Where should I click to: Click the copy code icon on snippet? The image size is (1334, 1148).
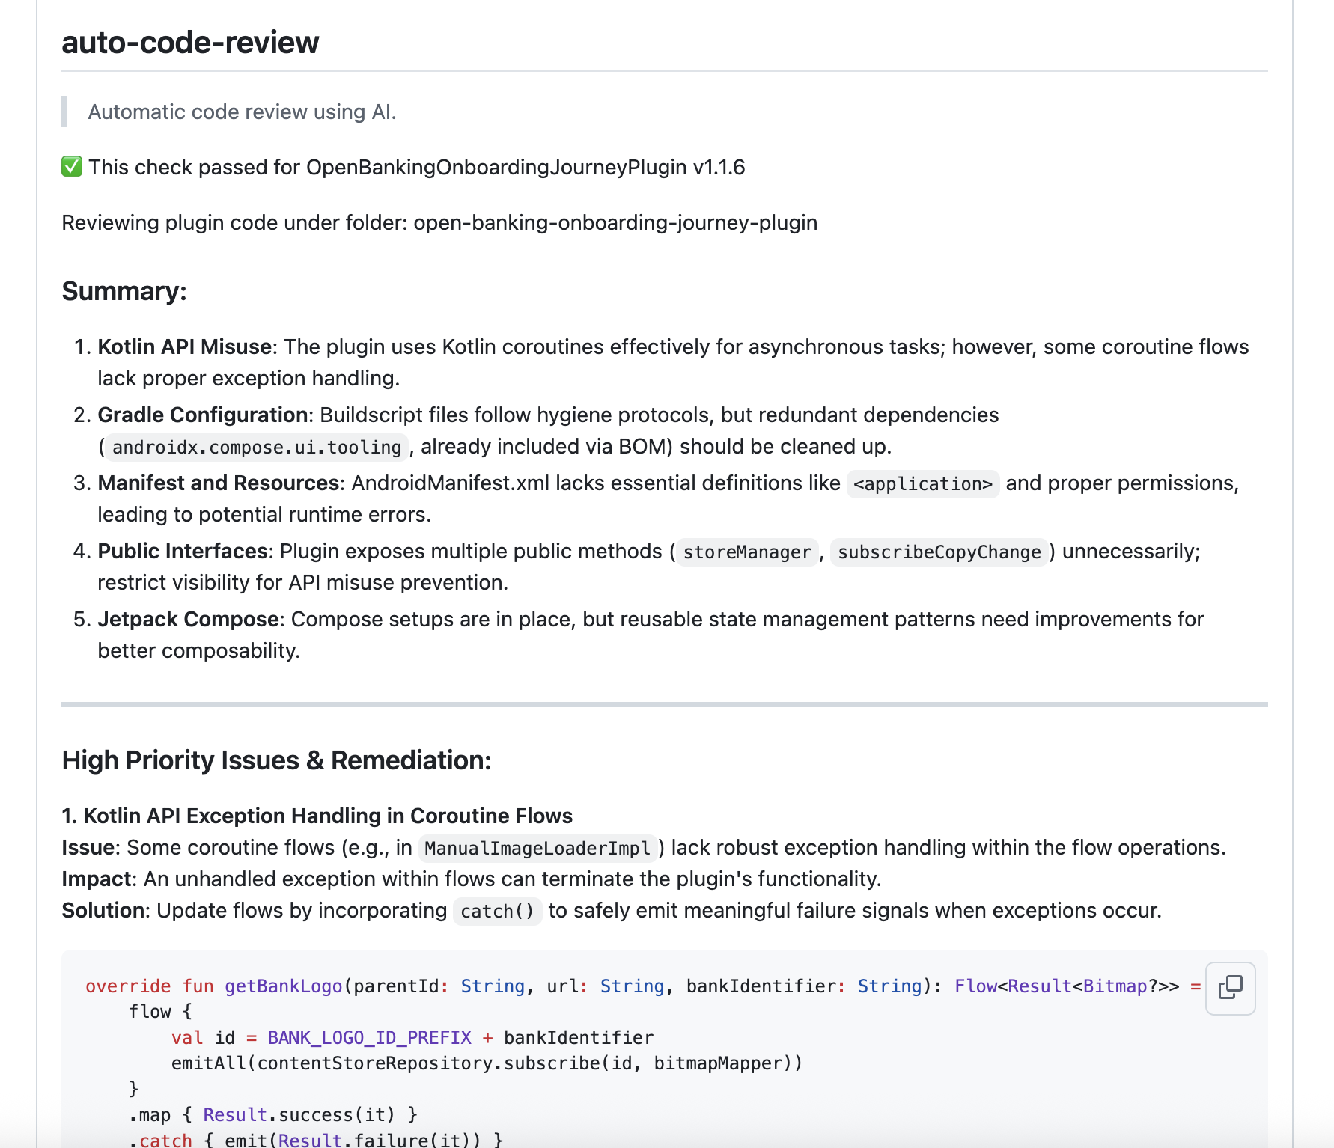coord(1231,988)
